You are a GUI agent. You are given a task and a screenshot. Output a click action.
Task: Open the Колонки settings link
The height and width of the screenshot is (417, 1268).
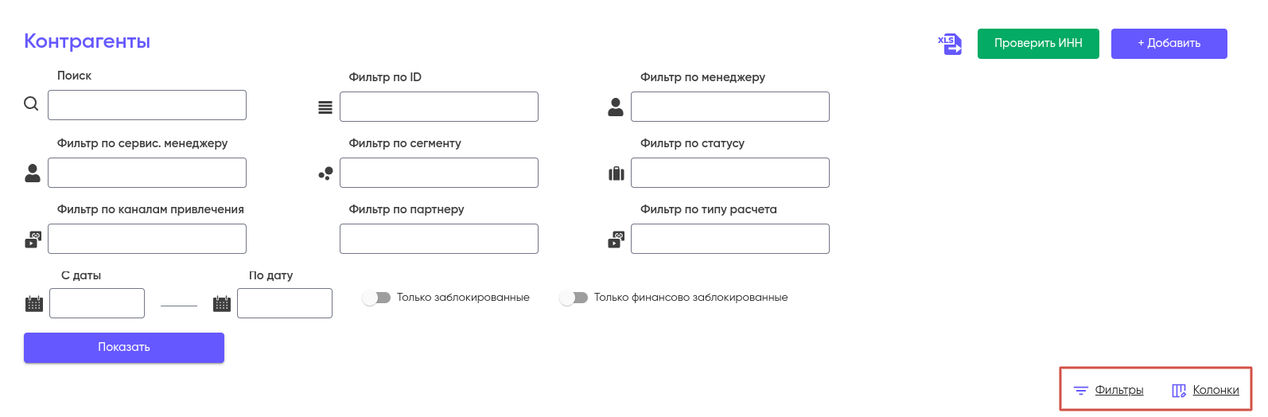(x=1215, y=390)
